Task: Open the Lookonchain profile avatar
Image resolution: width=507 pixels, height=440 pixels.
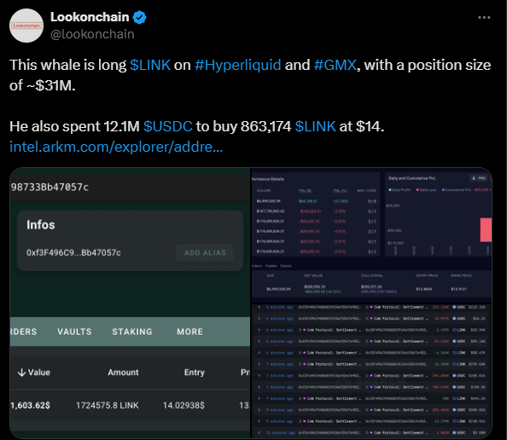Action: 26,26
